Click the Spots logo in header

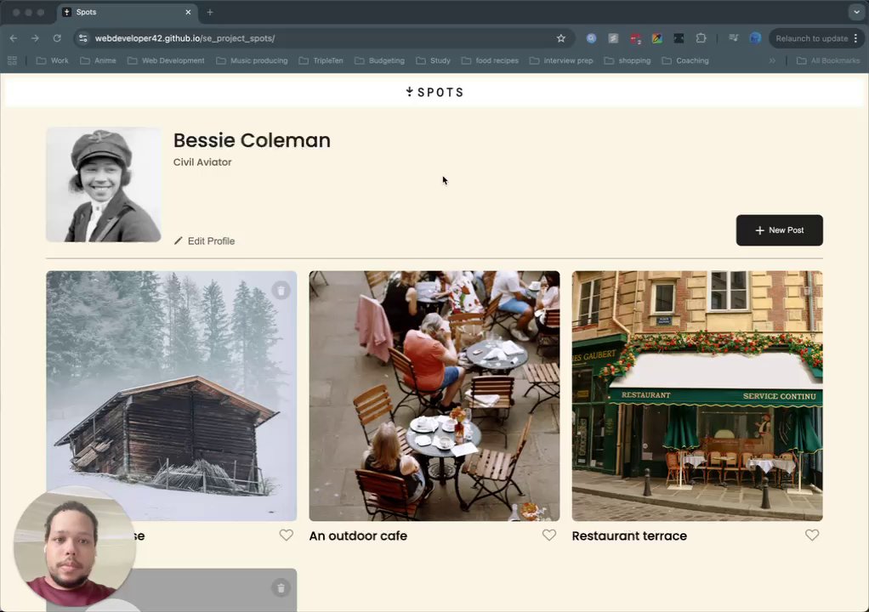(434, 92)
